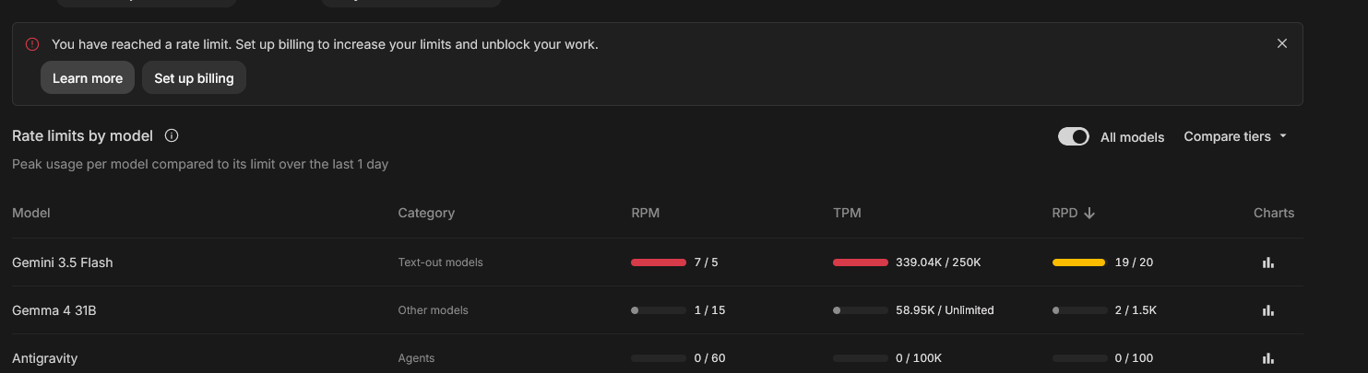Dismiss the rate limit warning banner

(x=1282, y=43)
